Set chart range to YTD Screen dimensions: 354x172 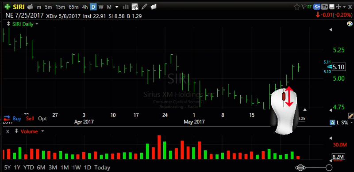pos(29,168)
